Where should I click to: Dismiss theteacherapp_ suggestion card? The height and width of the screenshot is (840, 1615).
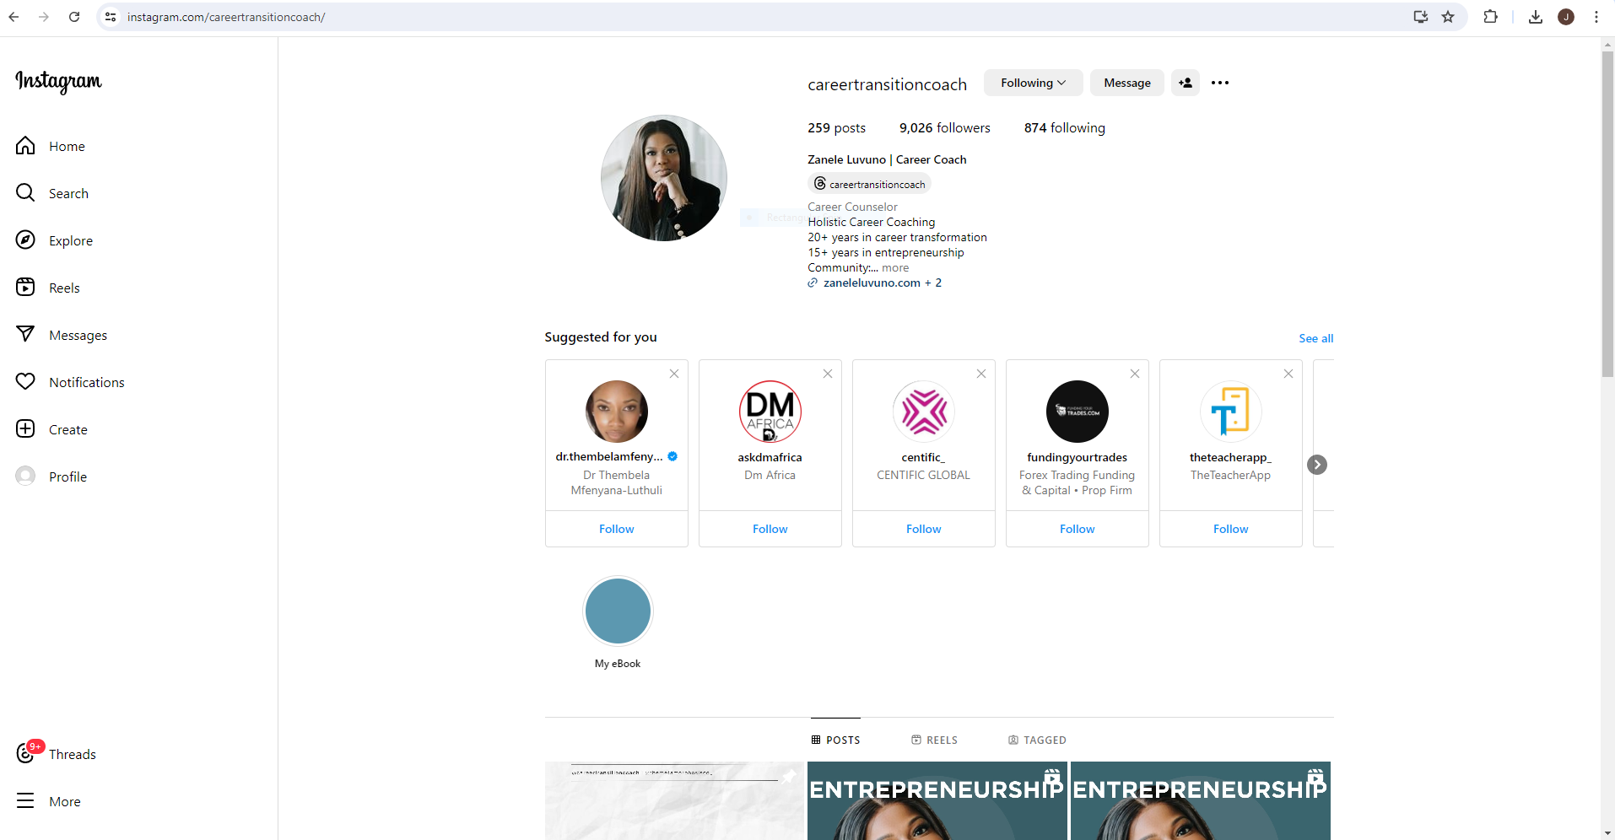pyautogui.click(x=1288, y=374)
